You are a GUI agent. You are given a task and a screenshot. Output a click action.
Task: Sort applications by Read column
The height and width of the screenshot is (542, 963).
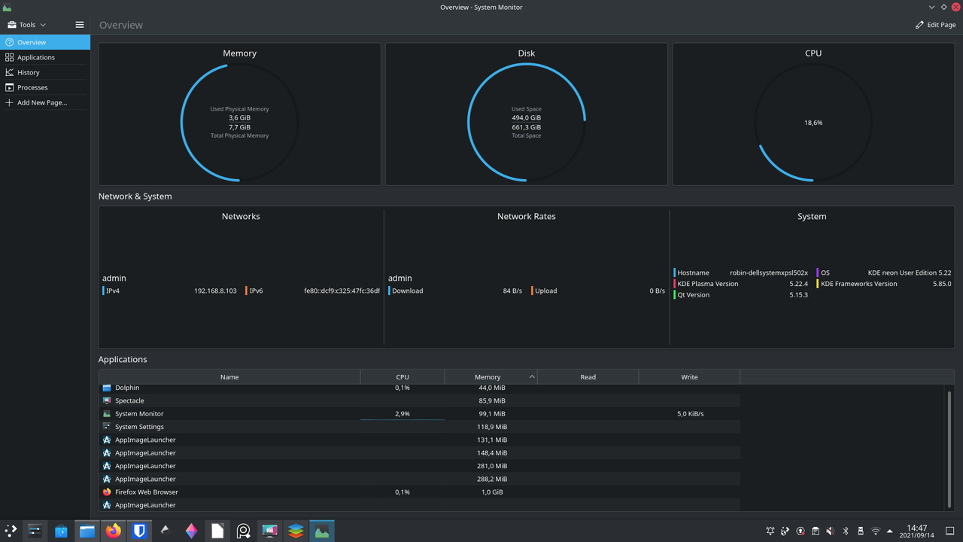588,377
